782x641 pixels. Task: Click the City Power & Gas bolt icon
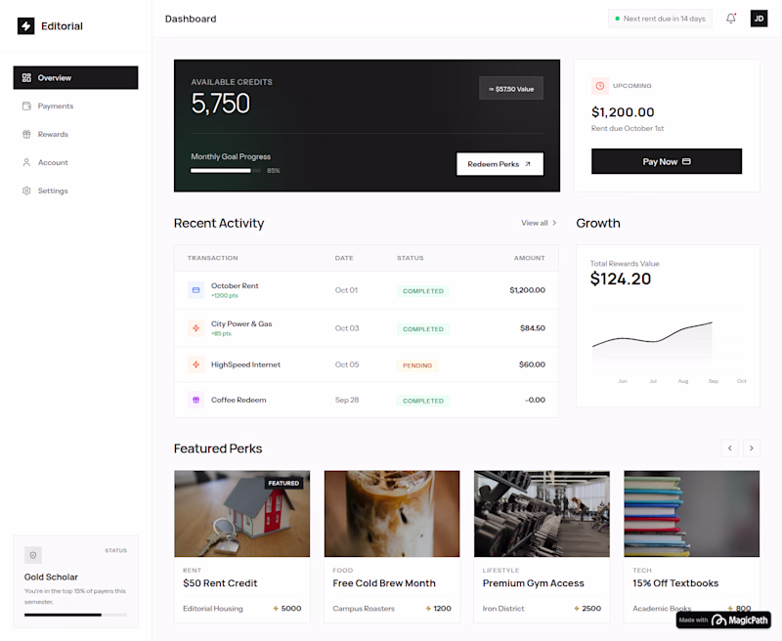[196, 328]
